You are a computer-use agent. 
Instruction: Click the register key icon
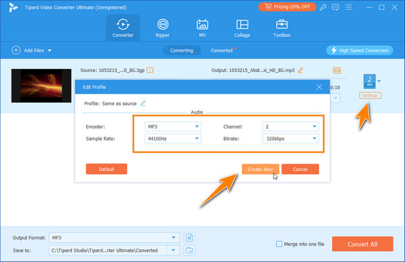coord(323,7)
